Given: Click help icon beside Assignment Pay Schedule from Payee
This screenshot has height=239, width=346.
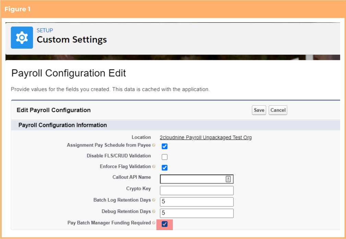Looking at the screenshot, I should click(154, 145).
